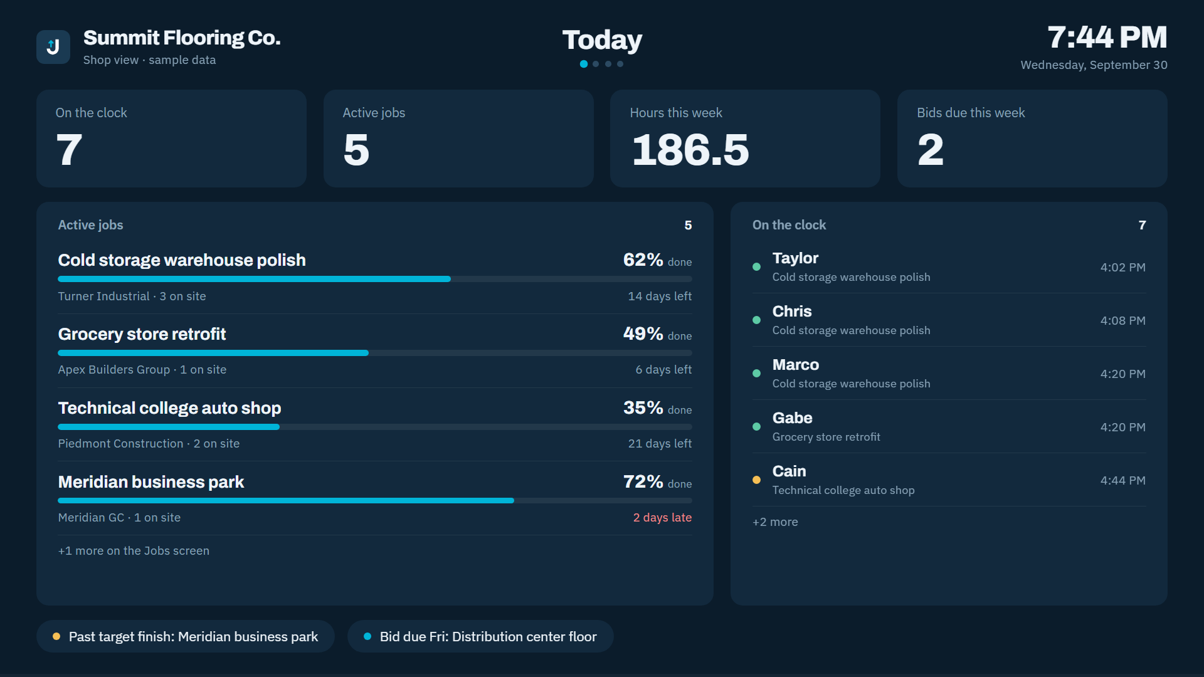Select Taylor's name in the clock list
This screenshot has width=1204, height=677.
(x=795, y=258)
